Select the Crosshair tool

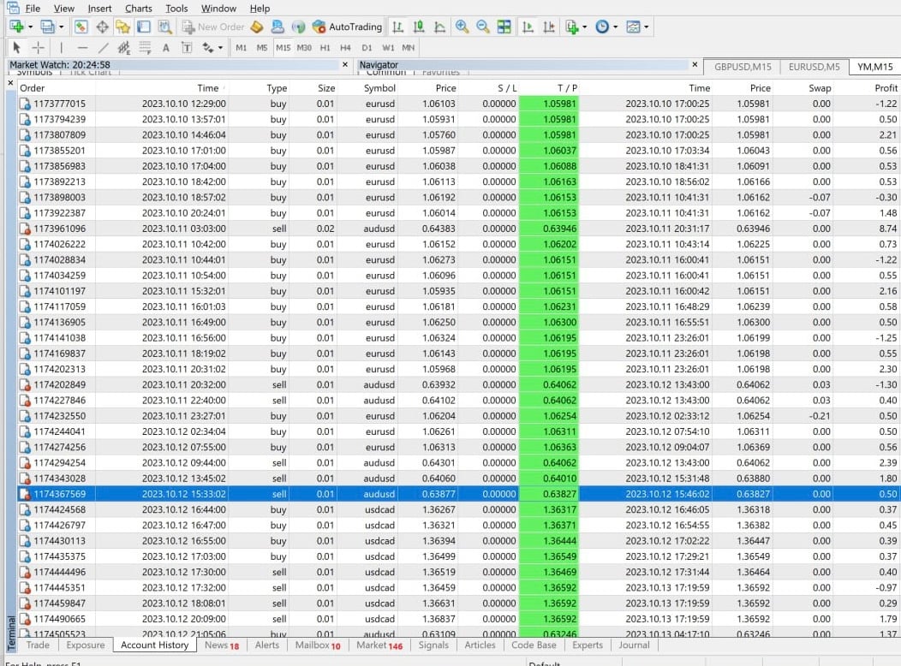[38, 48]
